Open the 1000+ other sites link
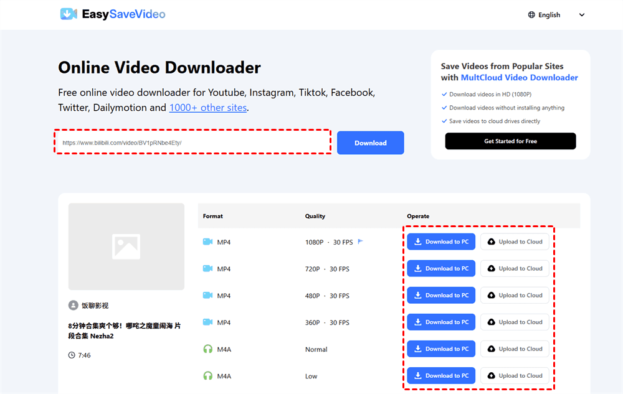 [208, 108]
